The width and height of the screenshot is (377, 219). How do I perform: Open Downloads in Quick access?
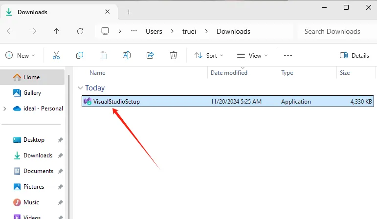tap(38, 155)
